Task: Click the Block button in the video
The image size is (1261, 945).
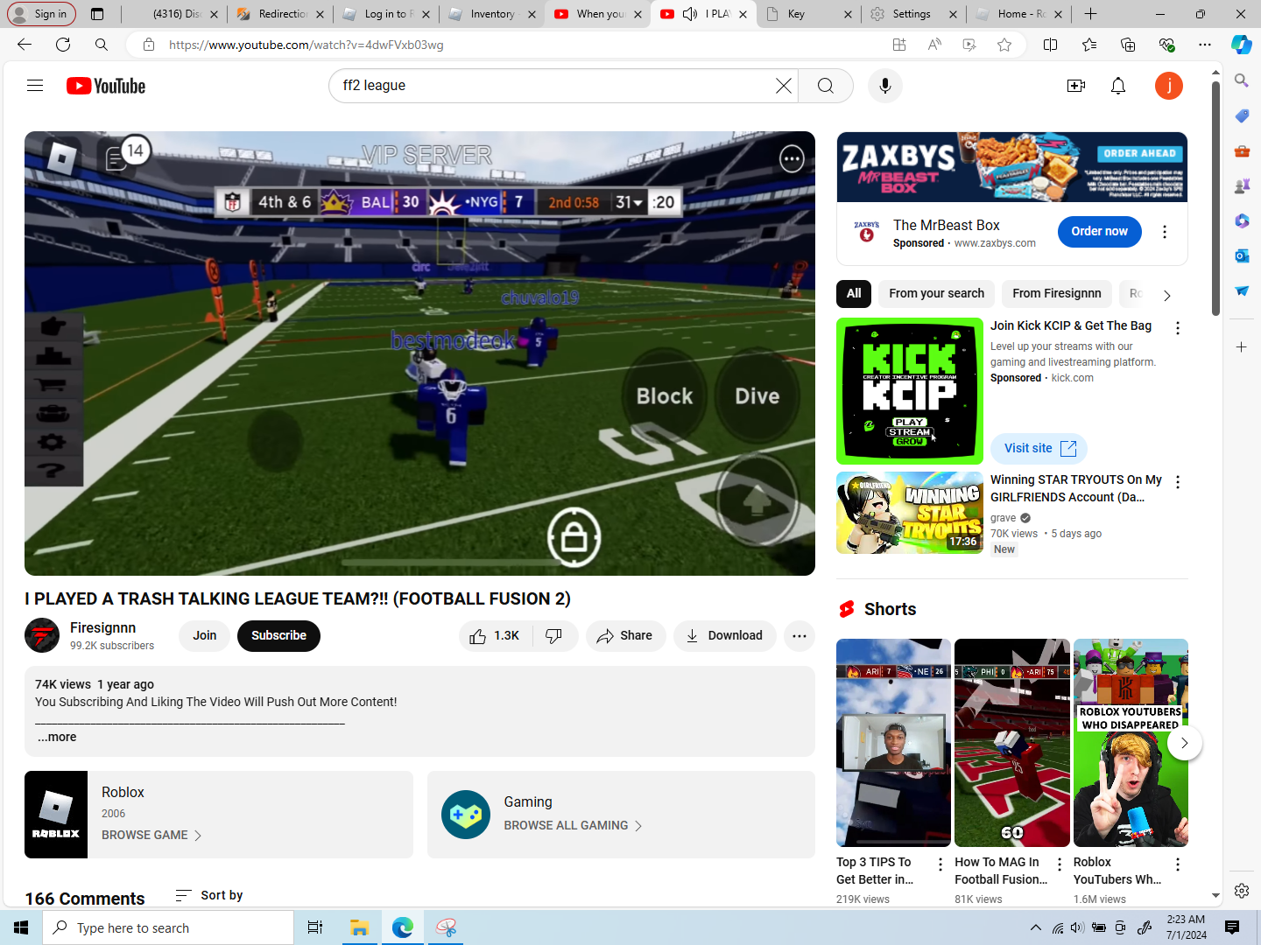Action: coord(665,396)
